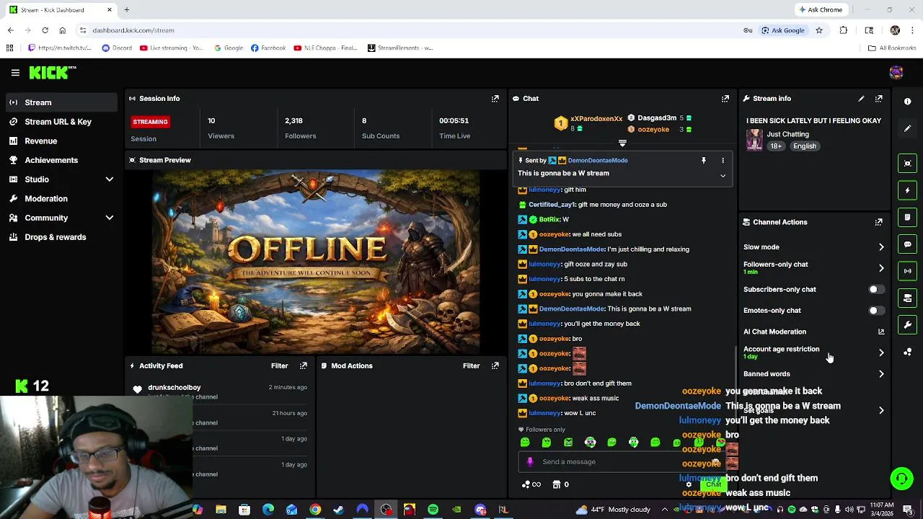Click the Ask Chrome button

tap(821, 10)
